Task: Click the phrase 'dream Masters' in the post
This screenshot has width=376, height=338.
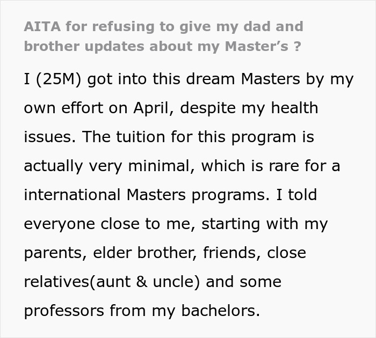Action: coord(243,79)
